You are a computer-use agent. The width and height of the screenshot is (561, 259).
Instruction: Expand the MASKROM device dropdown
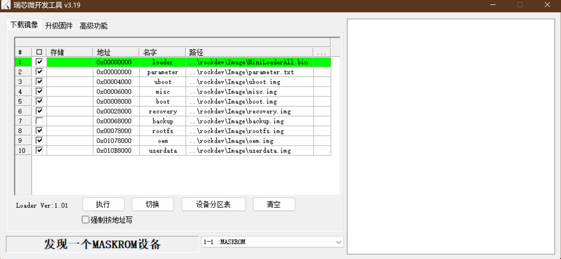pyautogui.click(x=339, y=242)
